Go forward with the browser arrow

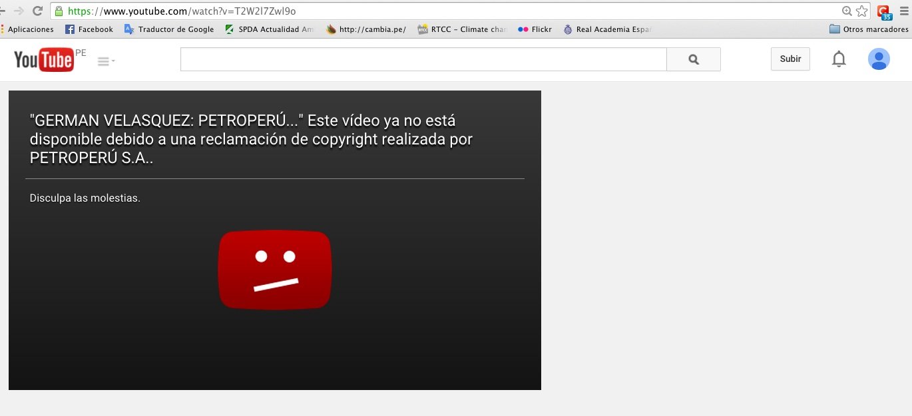(x=19, y=11)
